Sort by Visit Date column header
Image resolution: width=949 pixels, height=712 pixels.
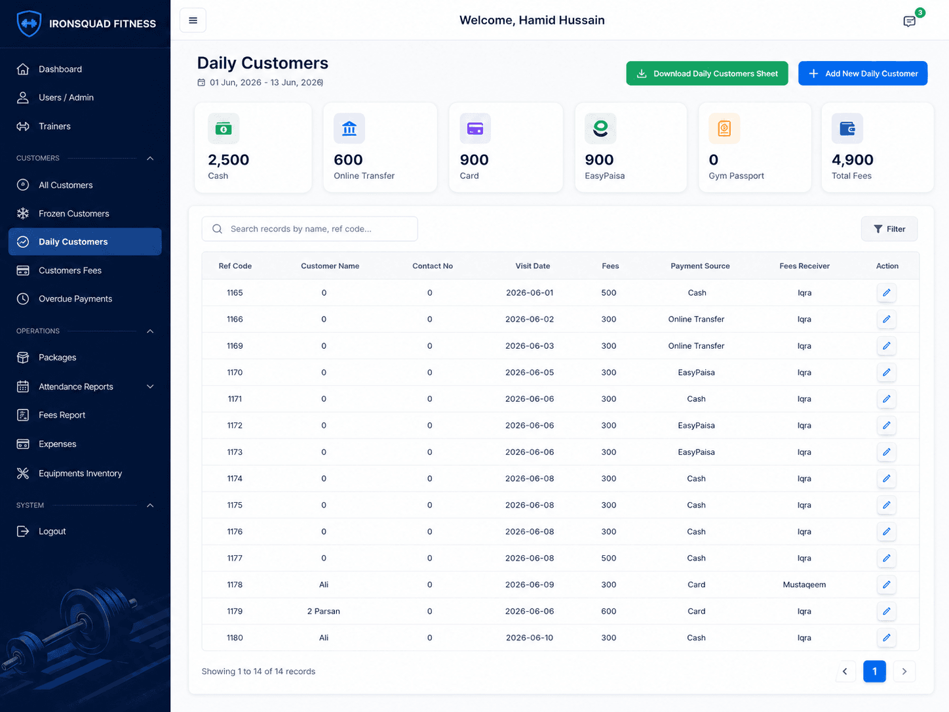click(533, 266)
